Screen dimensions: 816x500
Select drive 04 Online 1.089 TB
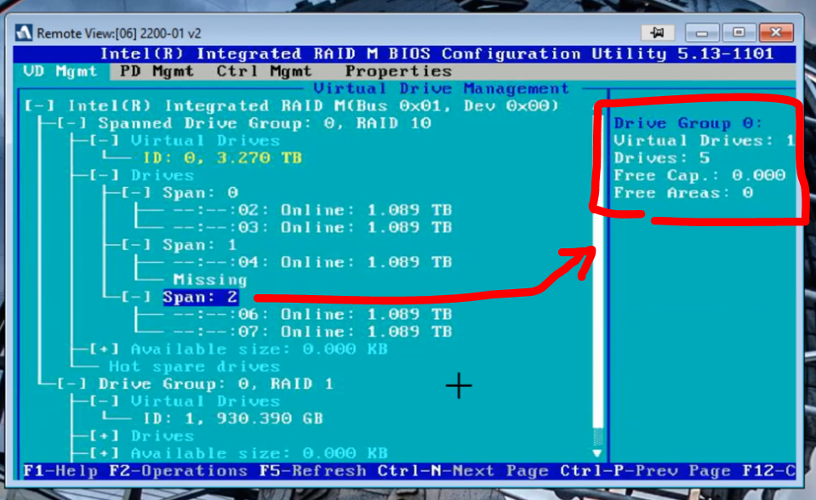pos(313,262)
